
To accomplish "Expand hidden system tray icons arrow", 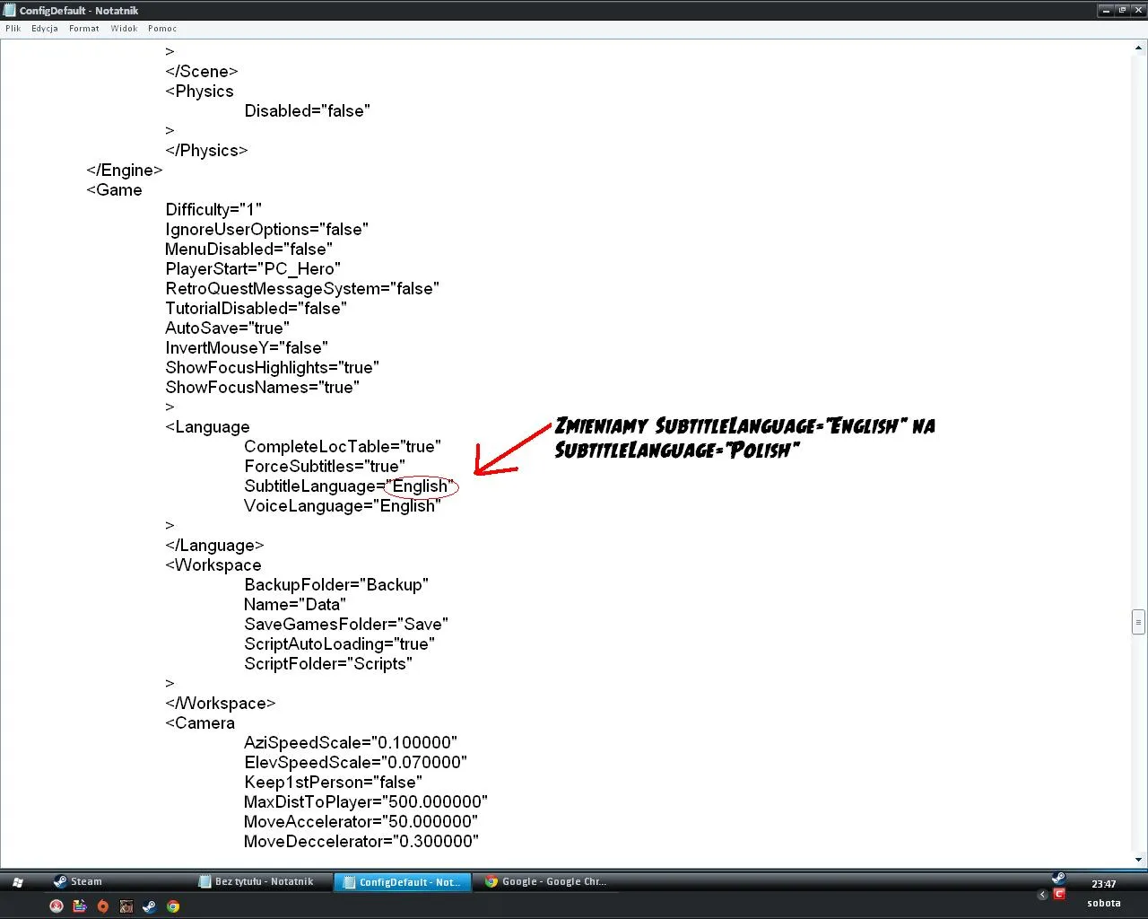I will click(x=1042, y=895).
